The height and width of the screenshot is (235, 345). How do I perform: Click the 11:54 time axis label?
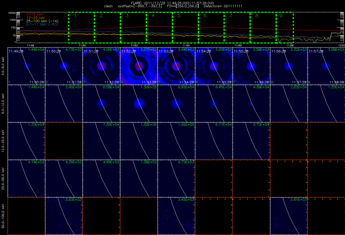click(186, 45)
